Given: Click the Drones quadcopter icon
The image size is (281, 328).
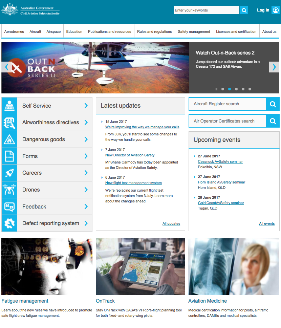Looking at the screenshot, I should pyautogui.click(x=9, y=190).
